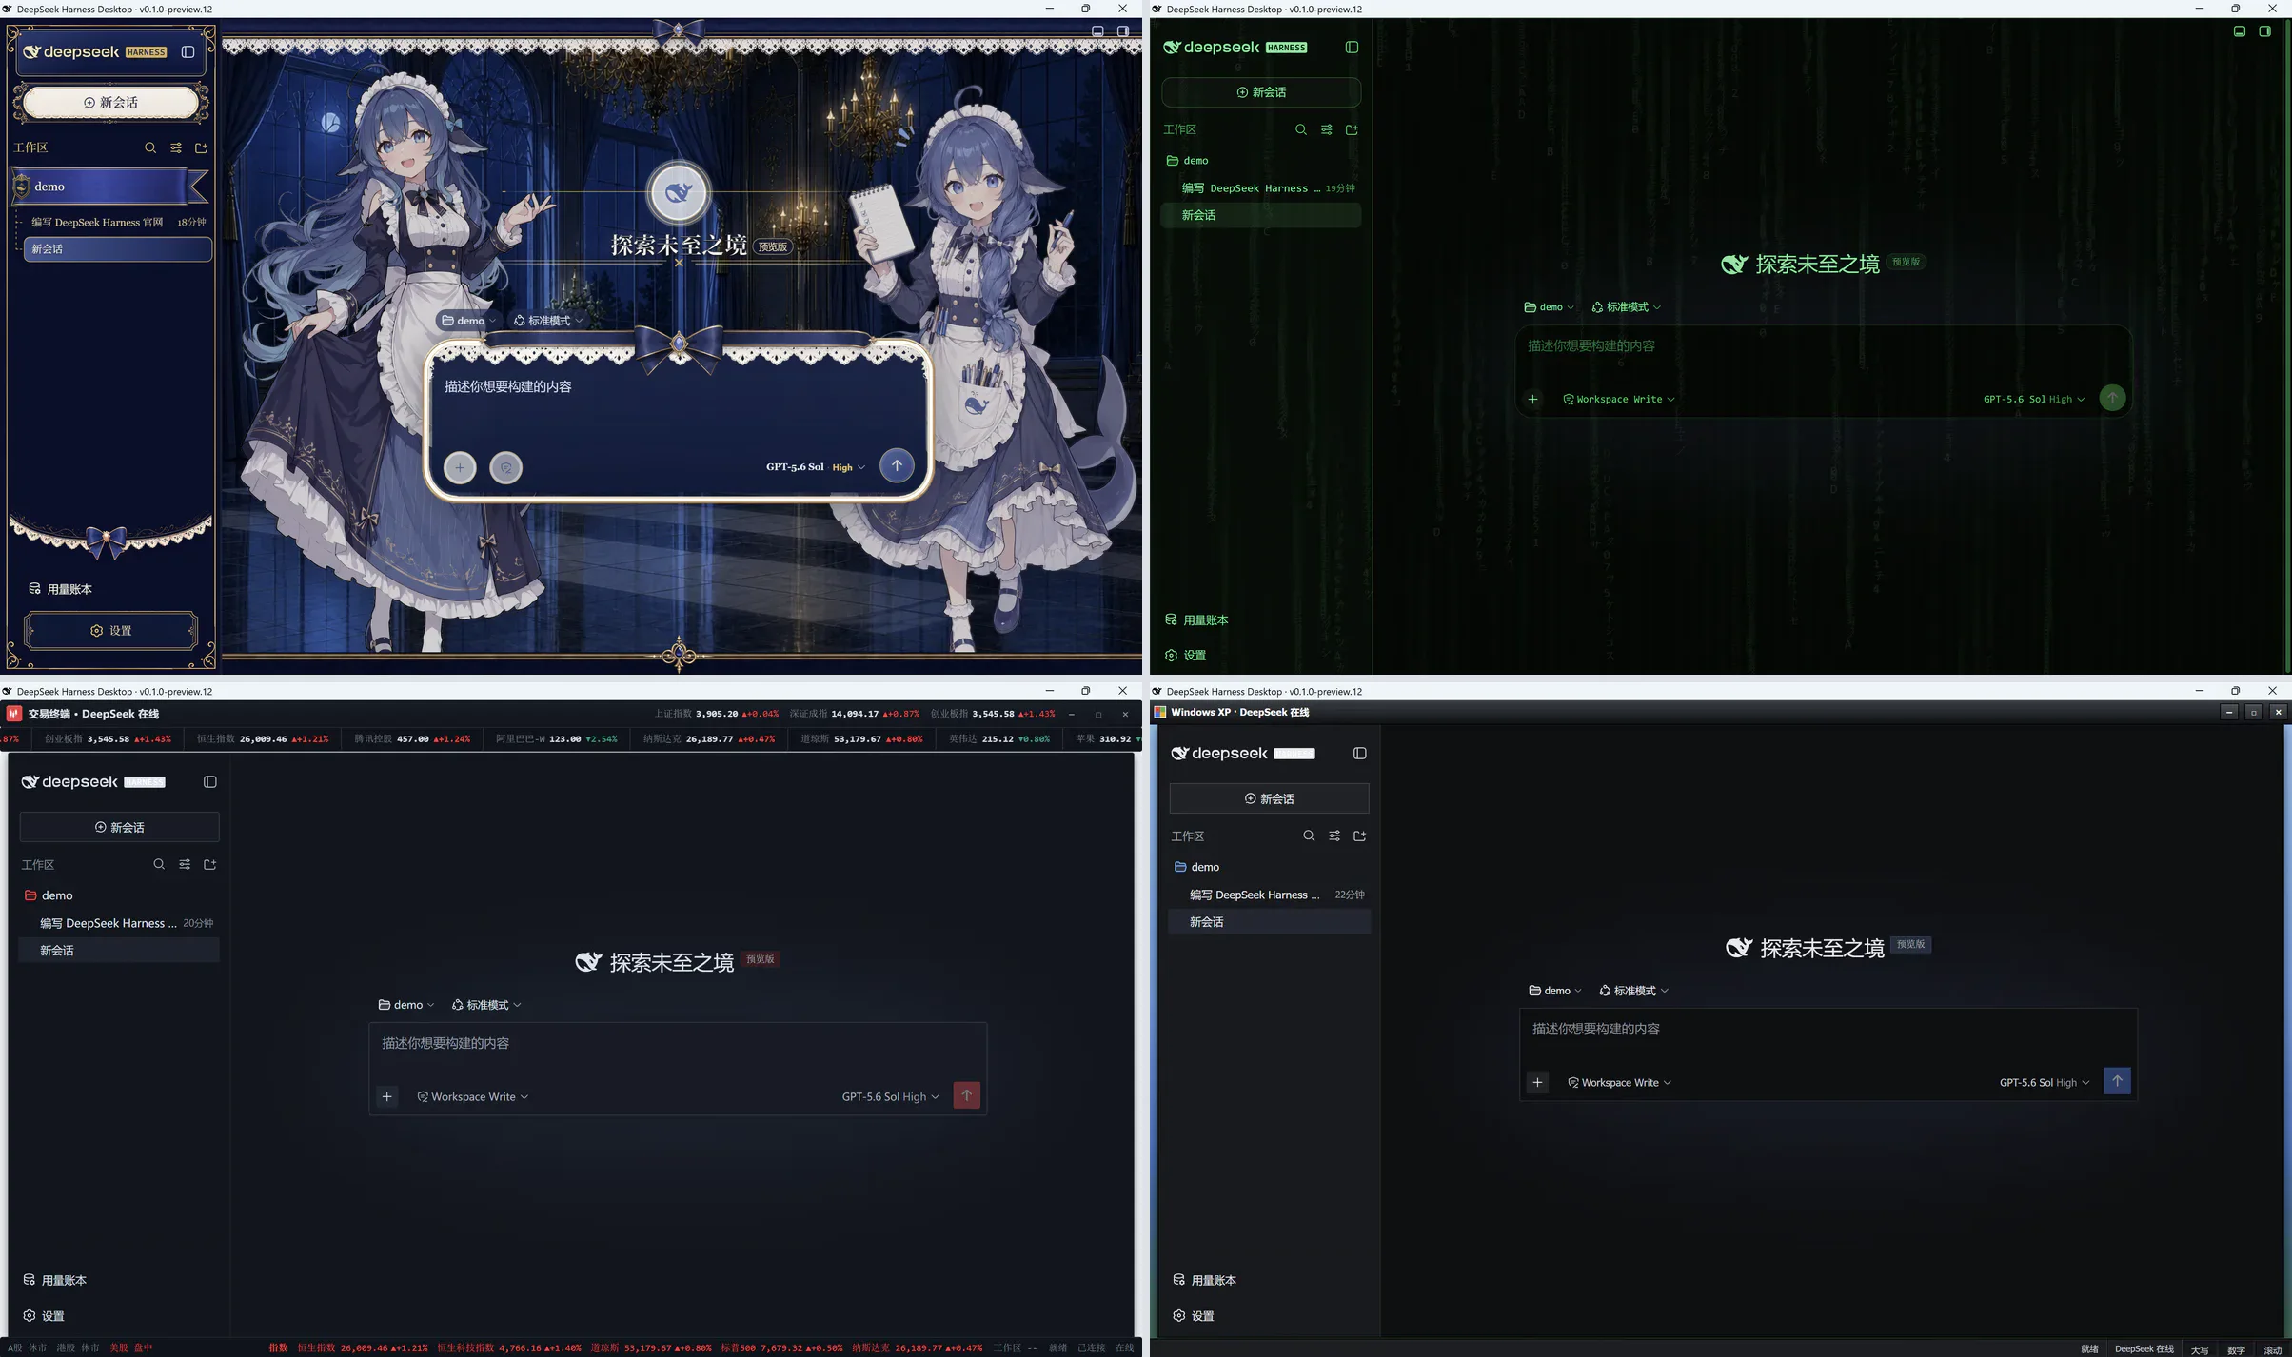Open 用量账本 in the trading terminal sidebar

(x=55, y=1280)
